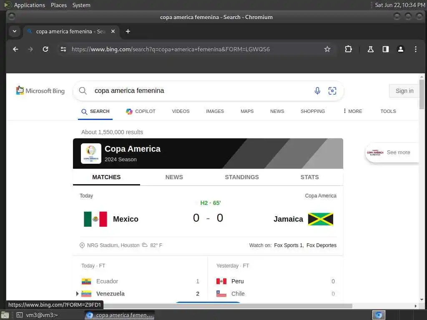Click the Fox Sports 1 link

[289, 245]
